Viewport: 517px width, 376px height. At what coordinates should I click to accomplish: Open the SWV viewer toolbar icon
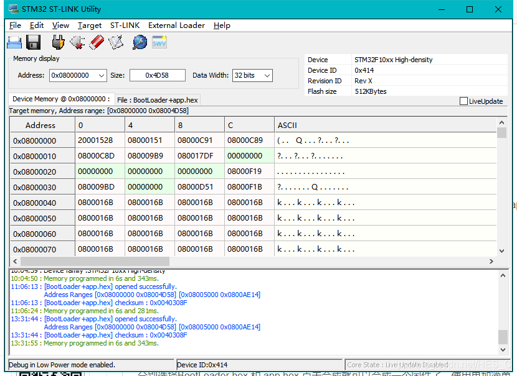[159, 42]
